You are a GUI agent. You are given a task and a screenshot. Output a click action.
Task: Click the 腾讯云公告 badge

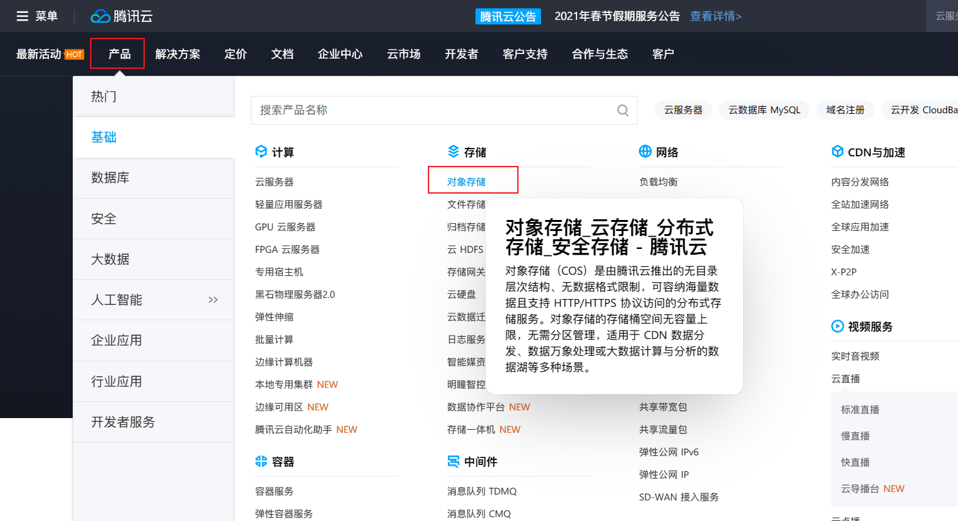[x=508, y=16]
